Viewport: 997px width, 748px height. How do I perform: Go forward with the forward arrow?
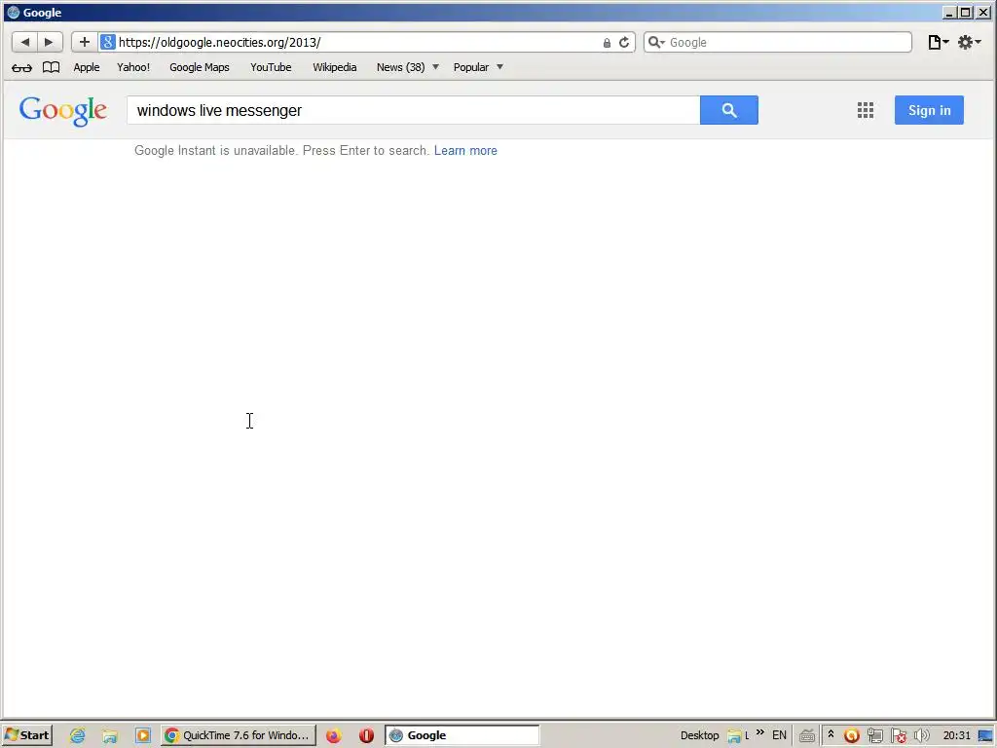[x=49, y=42]
